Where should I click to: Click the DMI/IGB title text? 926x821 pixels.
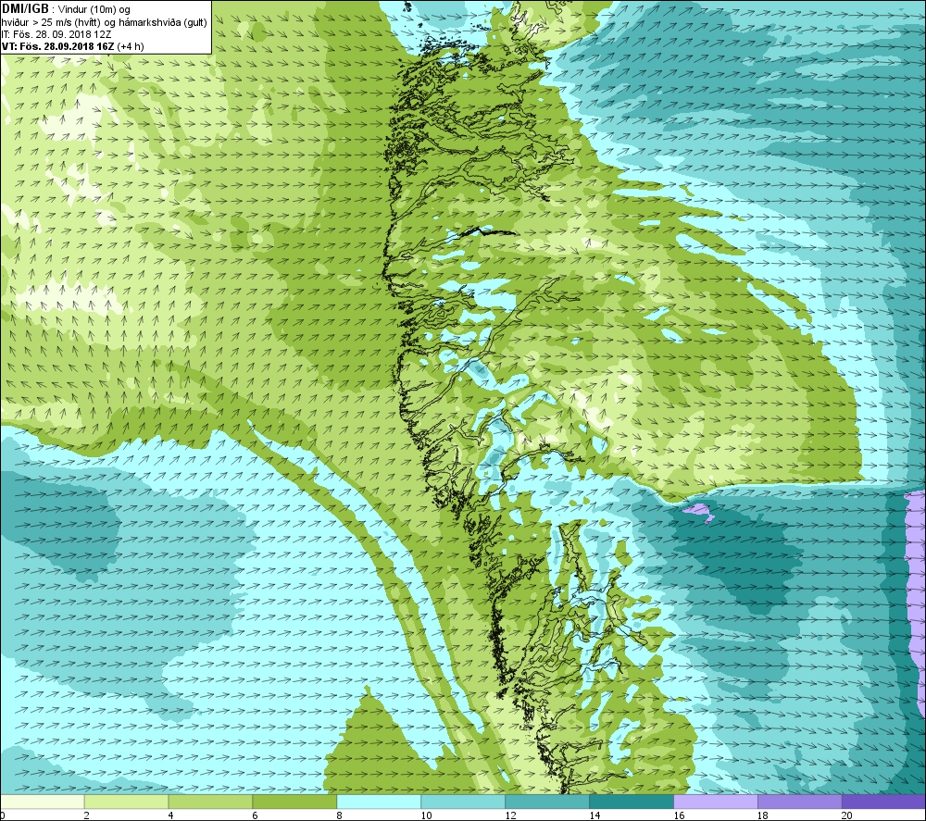[26, 8]
